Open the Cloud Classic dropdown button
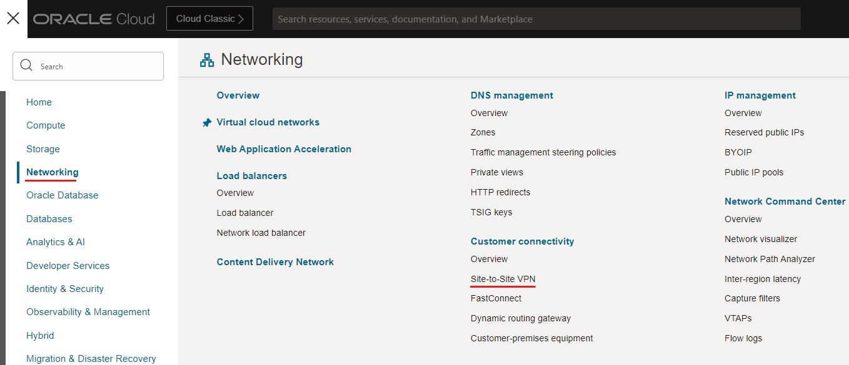849x365 pixels. 209,19
